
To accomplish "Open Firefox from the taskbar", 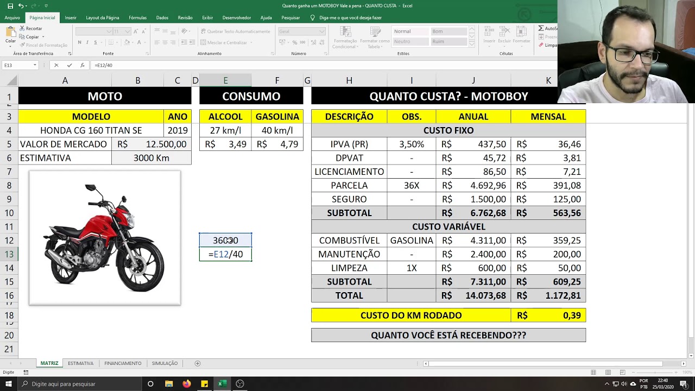I will tap(187, 384).
